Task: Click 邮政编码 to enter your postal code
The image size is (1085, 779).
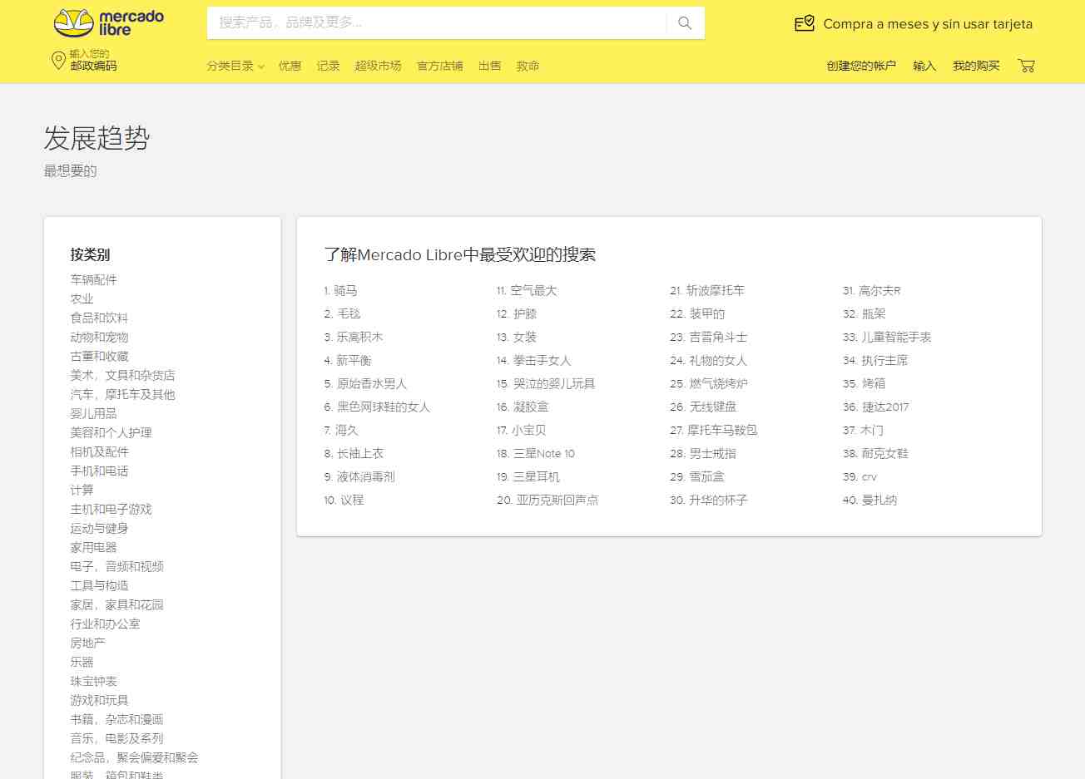Action: pos(93,66)
